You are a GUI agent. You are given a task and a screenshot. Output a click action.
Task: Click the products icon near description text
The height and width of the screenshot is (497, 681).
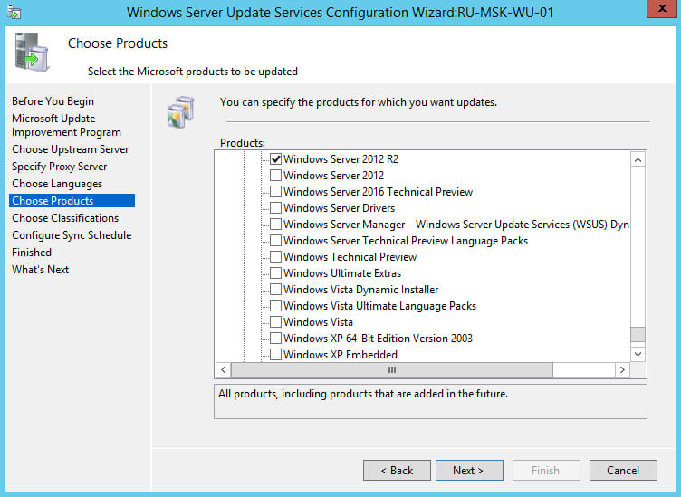point(181,112)
